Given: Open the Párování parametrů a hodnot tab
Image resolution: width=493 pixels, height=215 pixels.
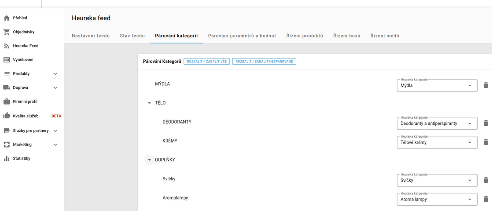Looking at the screenshot, I should (x=242, y=36).
